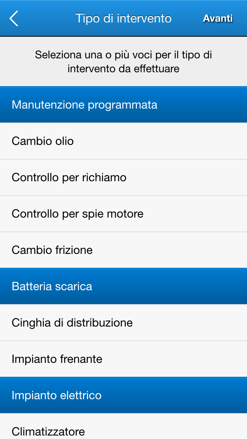Viewport: 247px width, 439px height.
Task: Tap the Batteria scarica section header
Action: click(123, 286)
